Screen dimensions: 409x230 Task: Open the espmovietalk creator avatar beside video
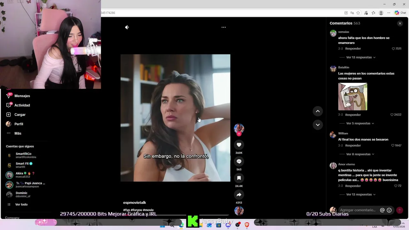pos(239,128)
